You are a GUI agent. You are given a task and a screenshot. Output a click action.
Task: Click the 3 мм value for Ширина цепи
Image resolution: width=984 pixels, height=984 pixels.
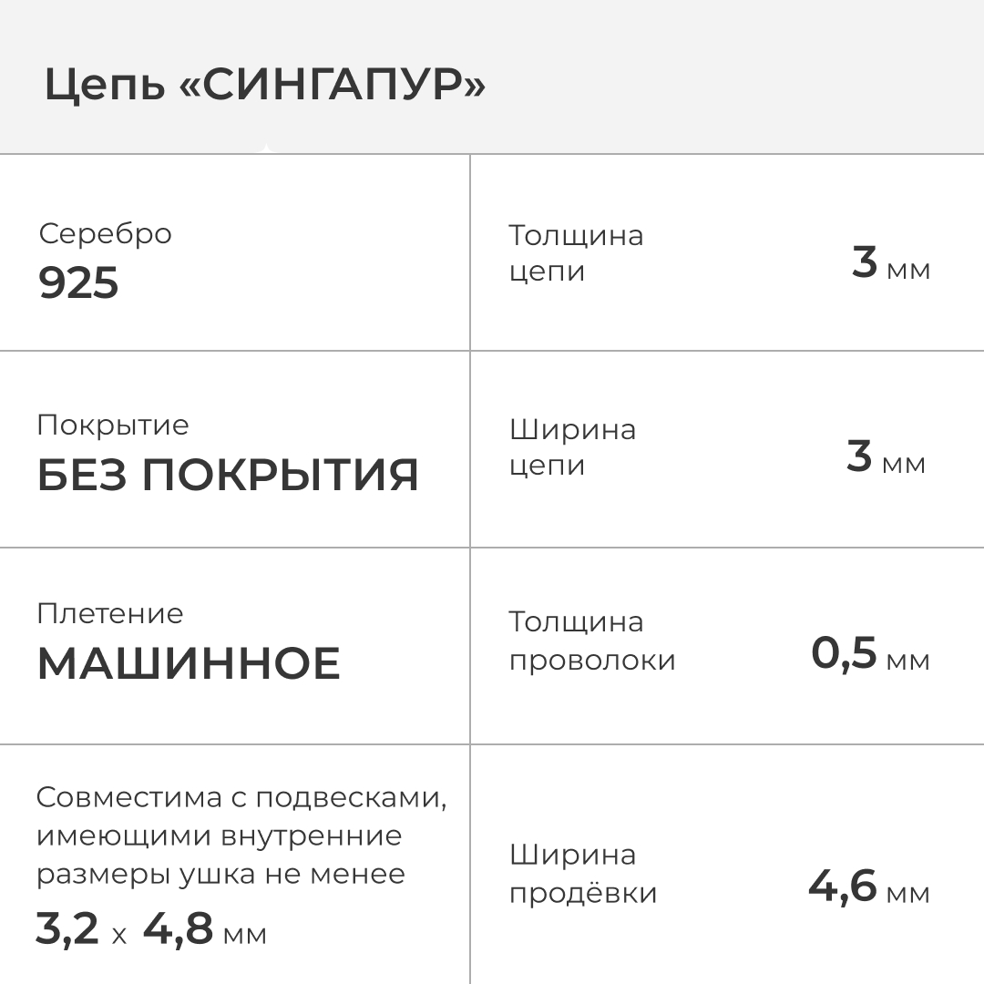click(886, 457)
